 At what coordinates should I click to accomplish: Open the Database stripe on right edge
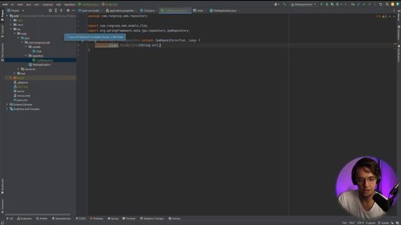click(398, 32)
